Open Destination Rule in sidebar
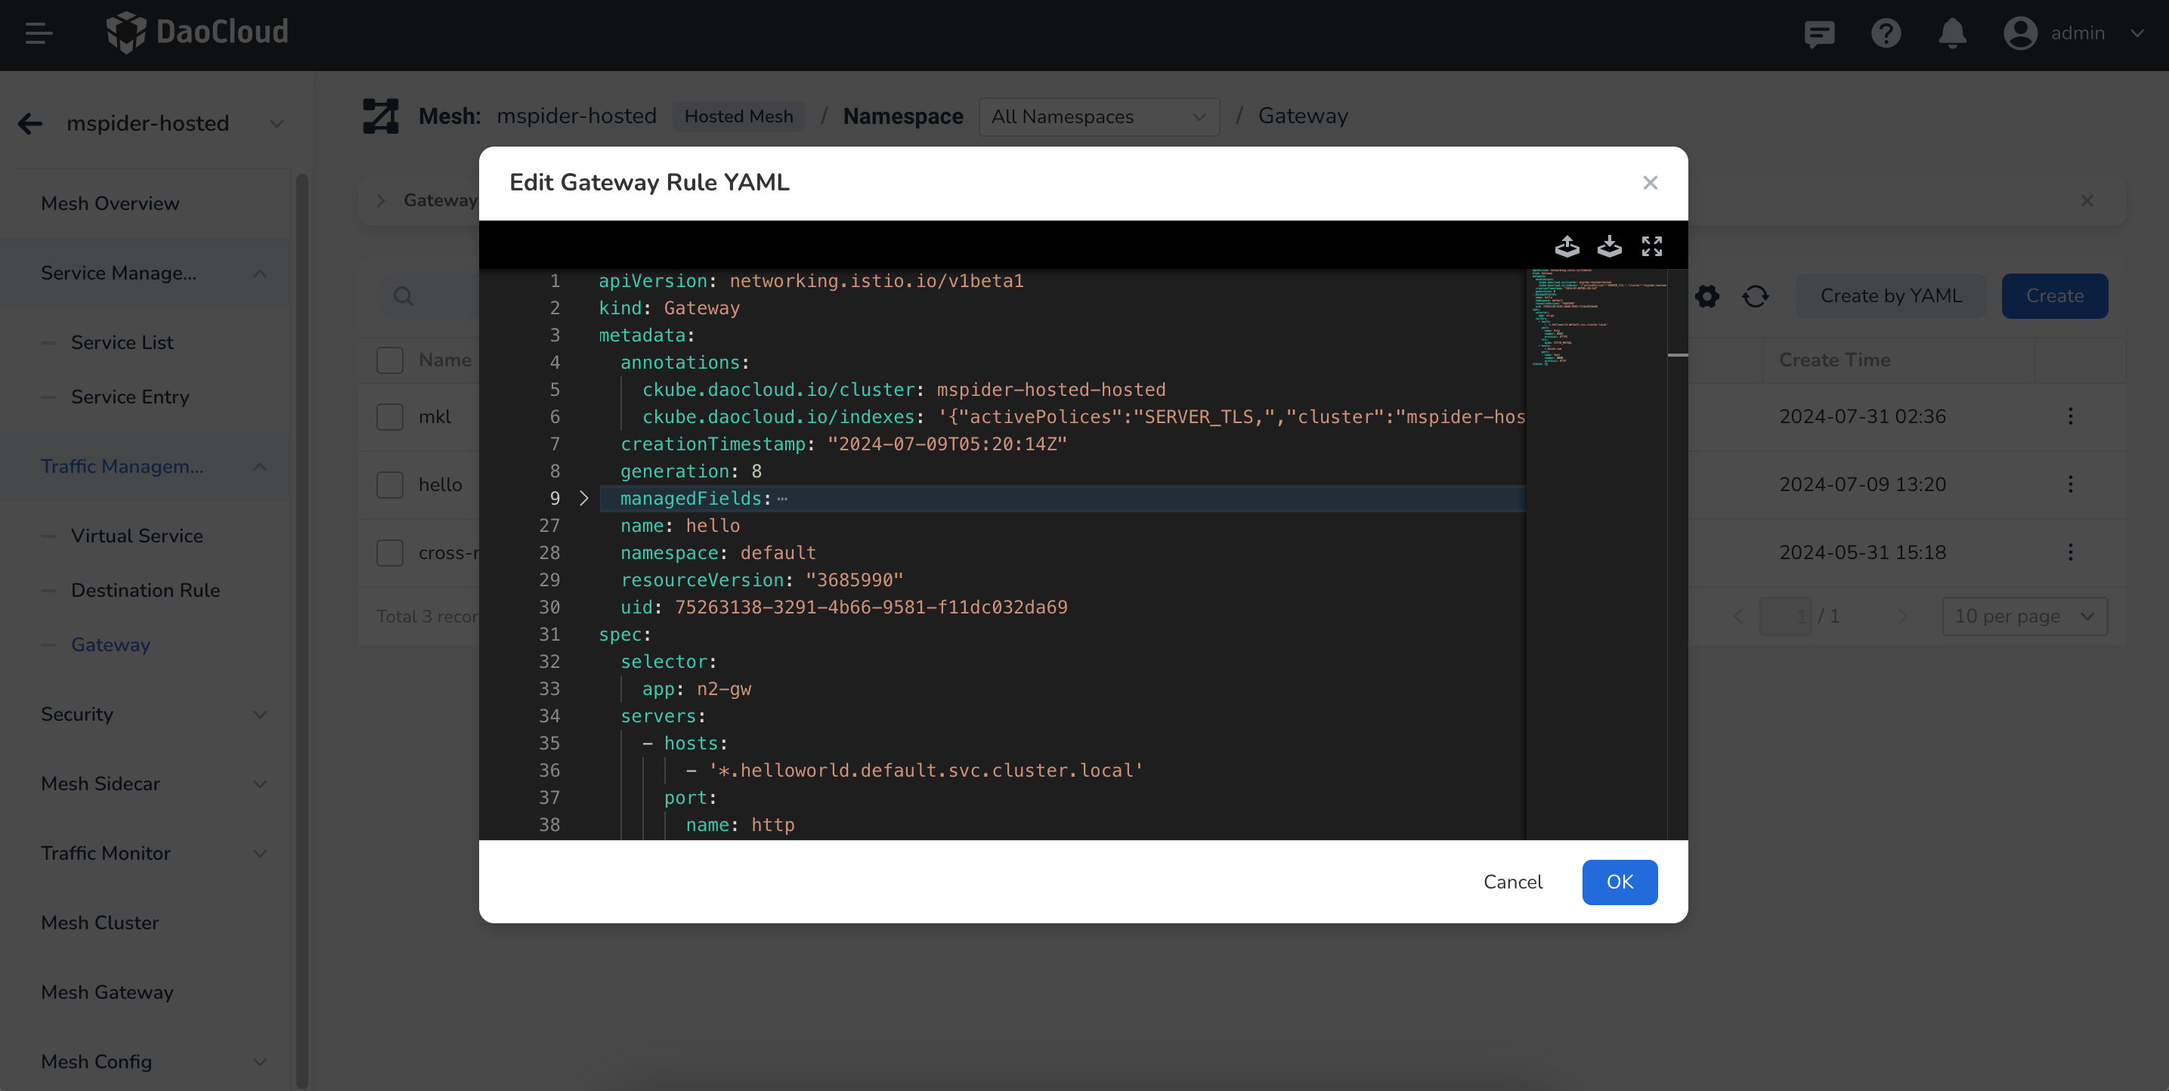 145,590
